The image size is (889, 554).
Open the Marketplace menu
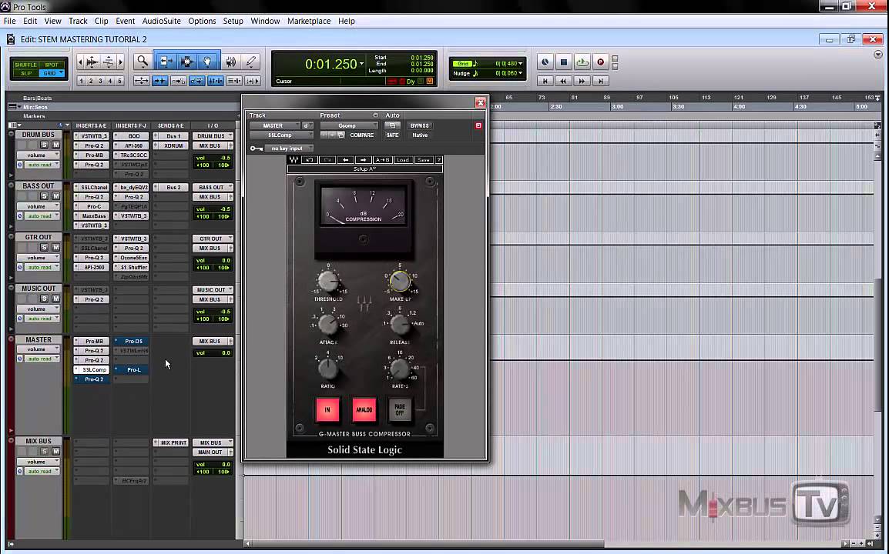tap(309, 21)
